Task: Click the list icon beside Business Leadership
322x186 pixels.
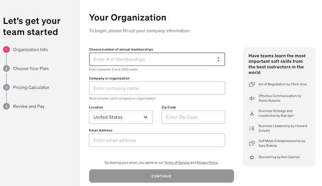Action: (252, 128)
